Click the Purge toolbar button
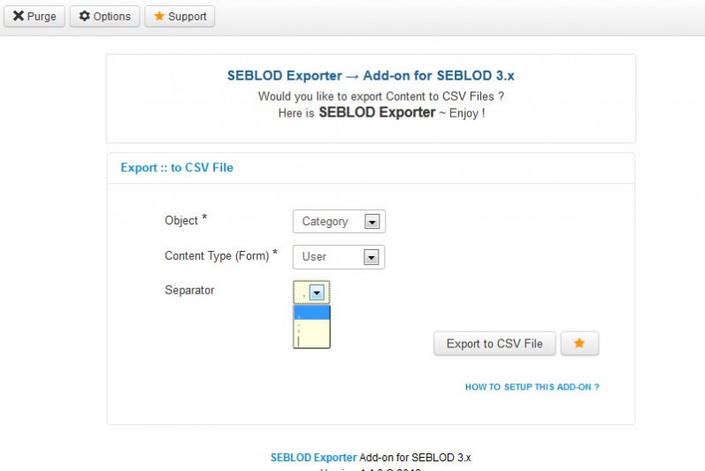 point(34,17)
